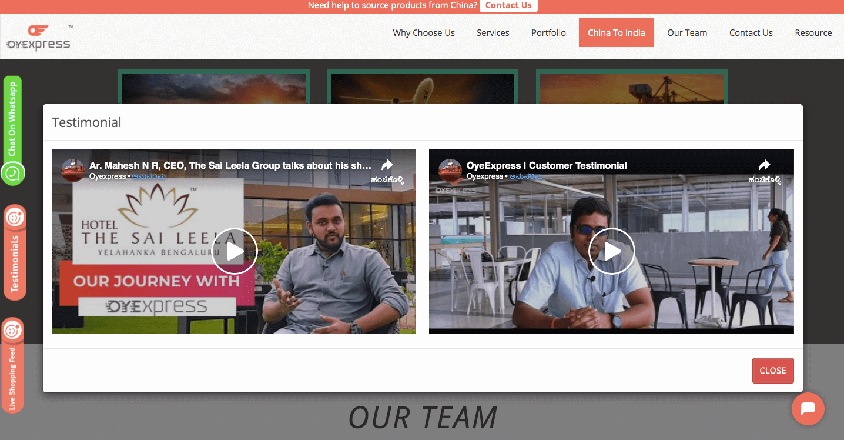Open the Resource menu item
Screen dimensions: 844x440
813,33
